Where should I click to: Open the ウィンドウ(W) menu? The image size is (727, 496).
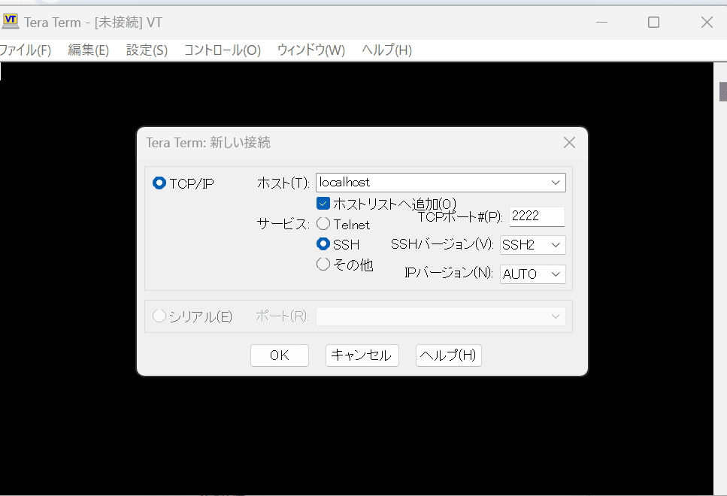click(x=310, y=50)
